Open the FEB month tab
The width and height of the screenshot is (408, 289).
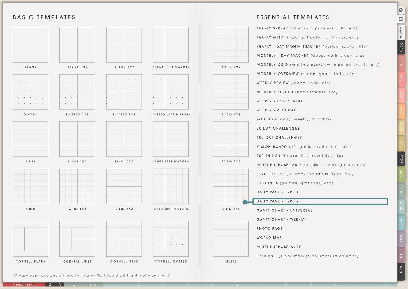tap(401, 190)
